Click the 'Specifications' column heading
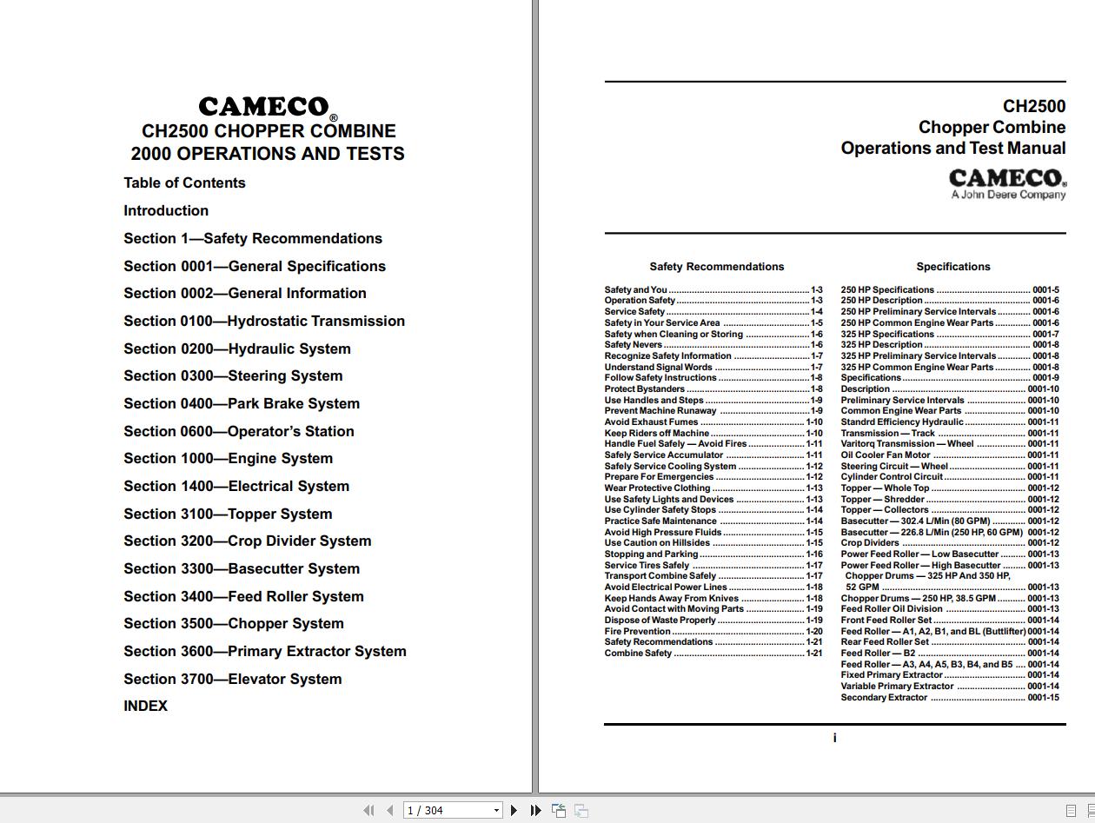Image resolution: width=1095 pixels, height=823 pixels. 952,266
